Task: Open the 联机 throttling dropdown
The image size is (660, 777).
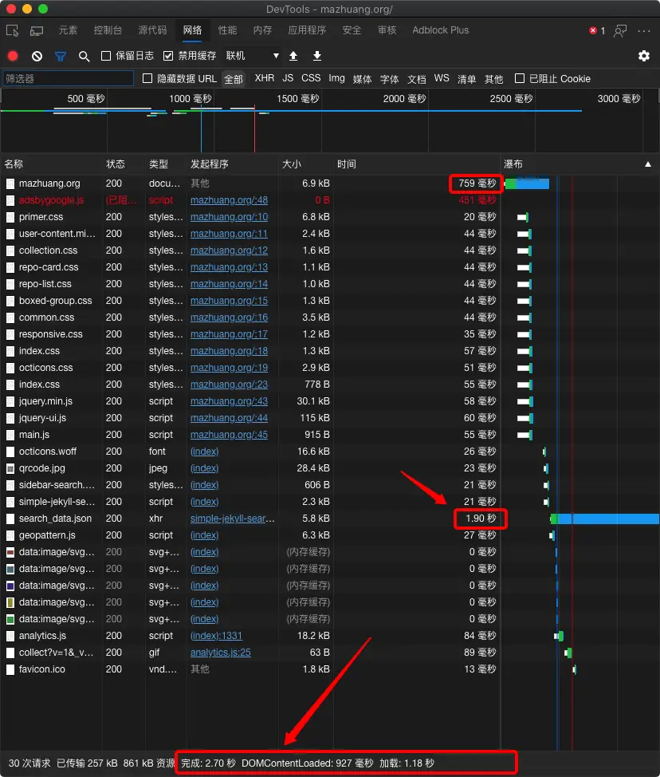Action: tap(247, 57)
